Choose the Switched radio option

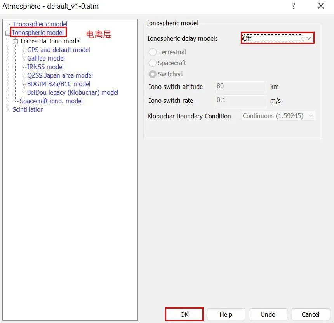(x=153, y=74)
